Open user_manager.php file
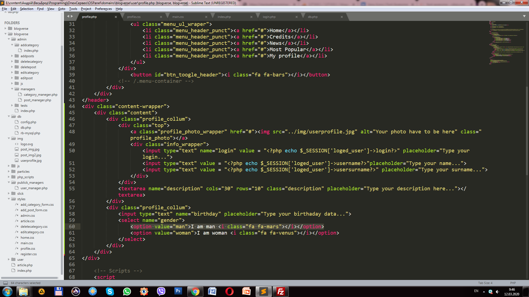The width and height of the screenshot is (529, 297). (x=34, y=188)
